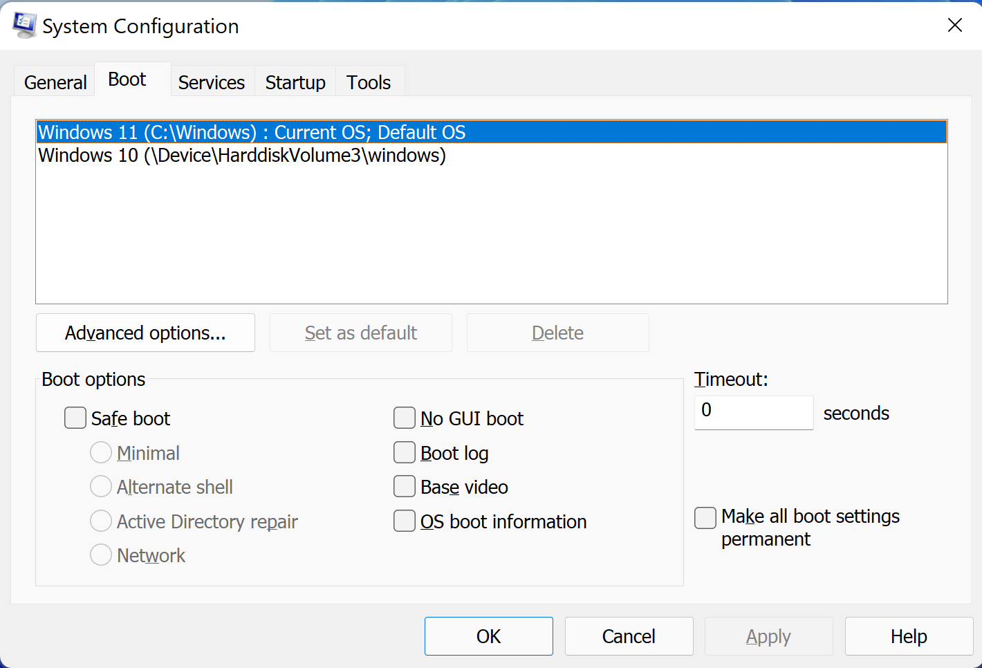Select the Minimal radio button
The height and width of the screenshot is (668, 982).
pyautogui.click(x=101, y=453)
